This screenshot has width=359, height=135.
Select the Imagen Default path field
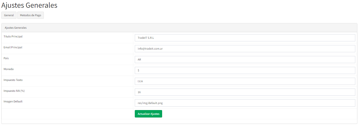pyautogui.click(x=245, y=103)
